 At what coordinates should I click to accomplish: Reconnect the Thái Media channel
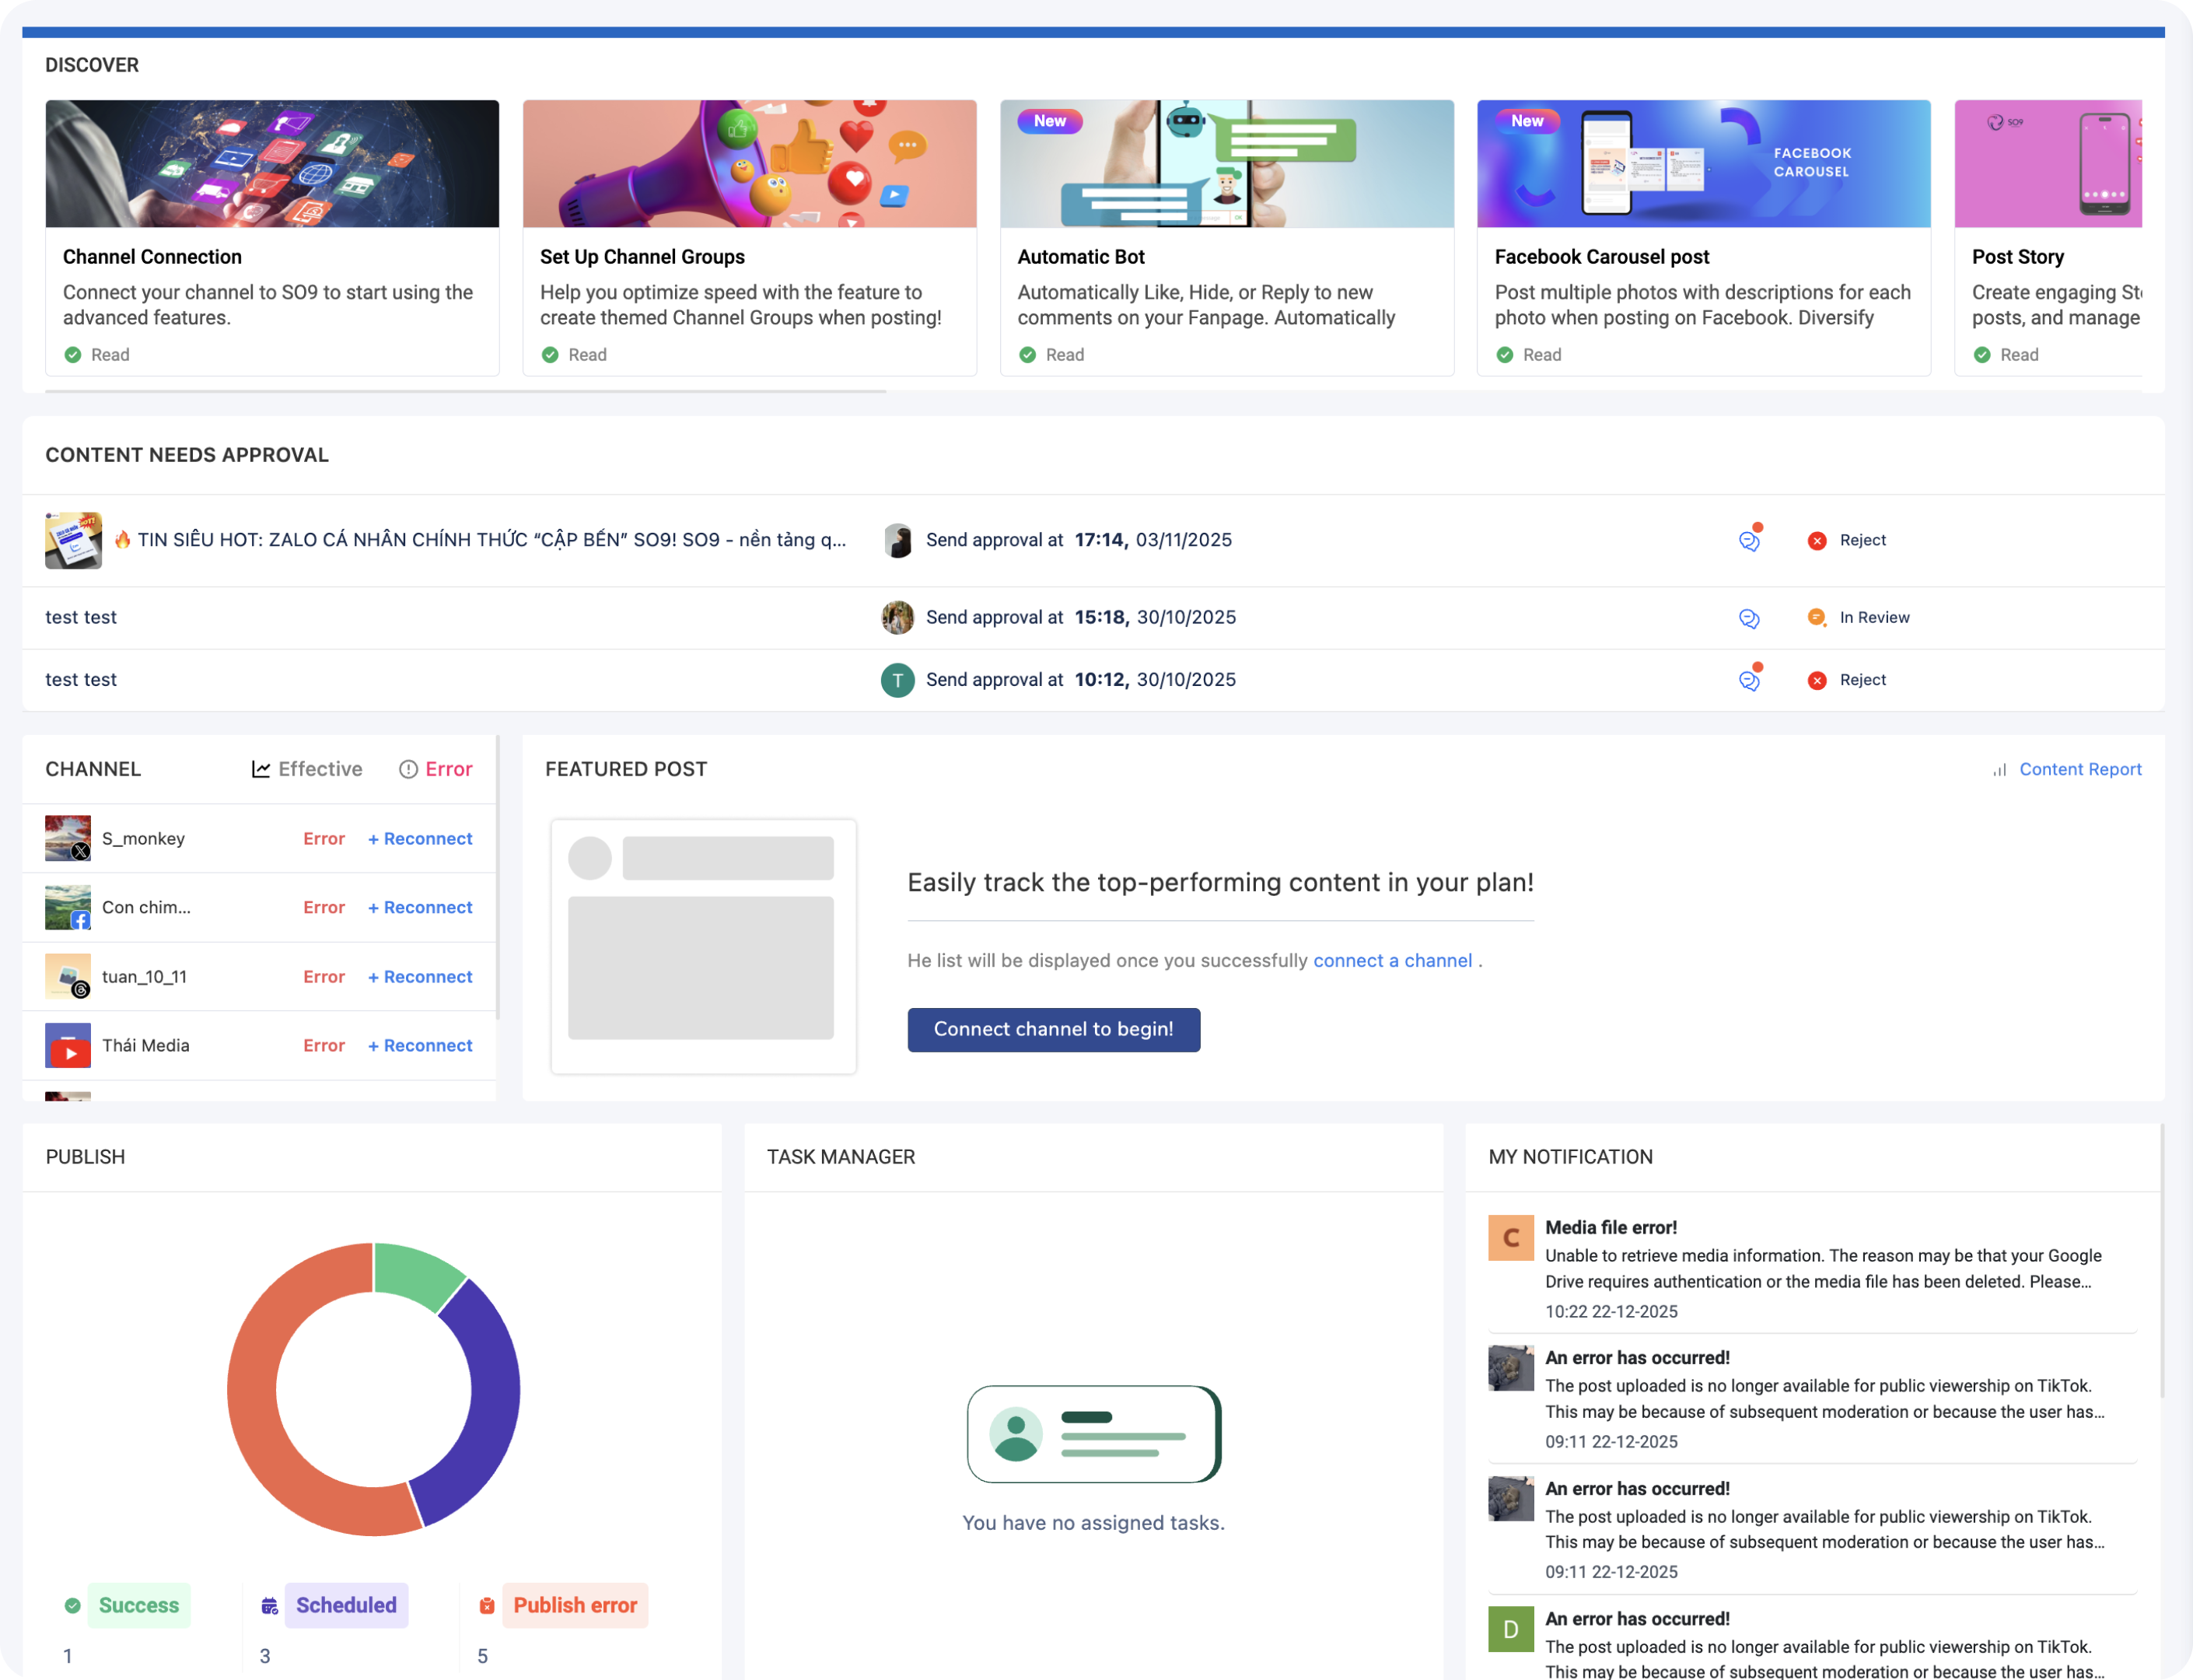(x=420, y=1045)
